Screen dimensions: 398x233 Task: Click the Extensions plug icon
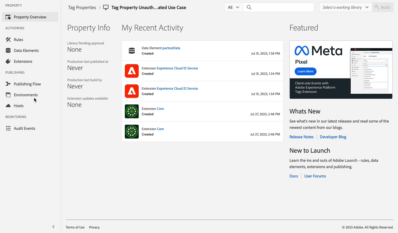coord(8,61)
